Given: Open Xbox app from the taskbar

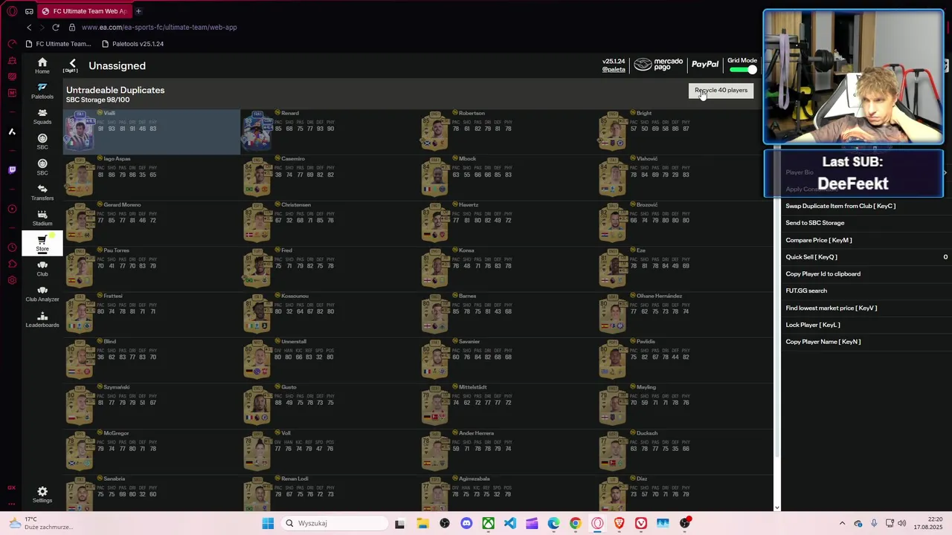Looking at the screenshot, I should 488,523.
